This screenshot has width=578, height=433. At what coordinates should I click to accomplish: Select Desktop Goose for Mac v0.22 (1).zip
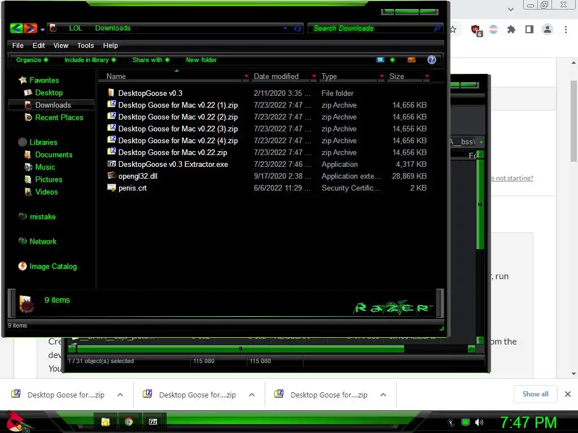point(178,105)
